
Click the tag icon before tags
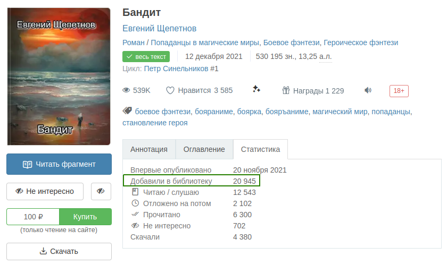coord(127,111)
